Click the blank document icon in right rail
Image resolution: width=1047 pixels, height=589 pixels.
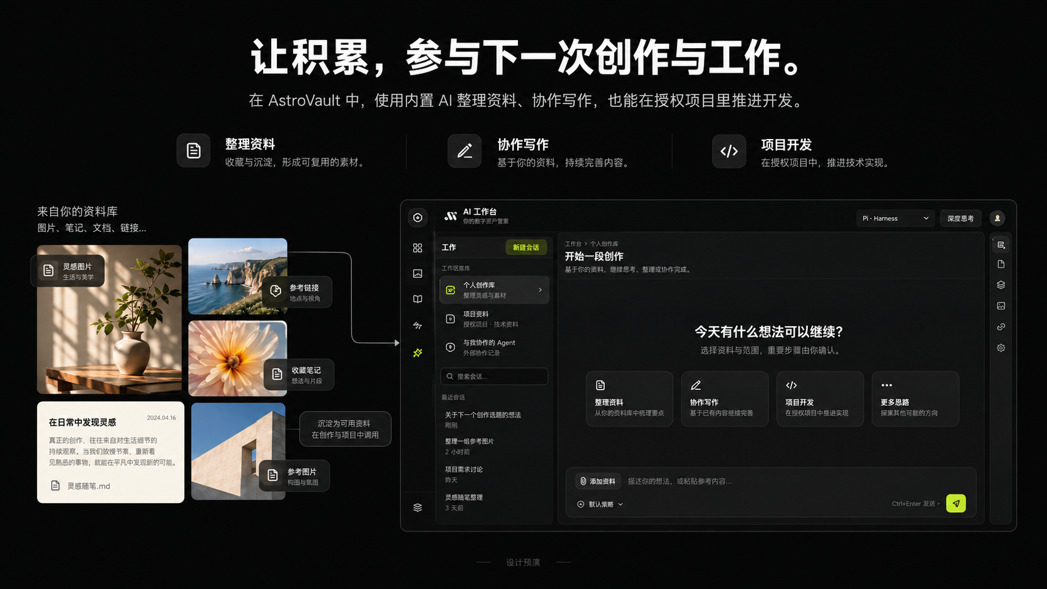tap(1001, 264)
